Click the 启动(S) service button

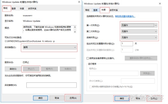pos(13,69)
